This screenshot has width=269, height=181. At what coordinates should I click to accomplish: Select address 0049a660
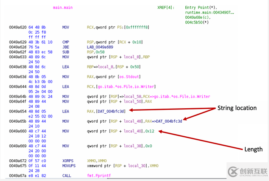tap(18, 131)
